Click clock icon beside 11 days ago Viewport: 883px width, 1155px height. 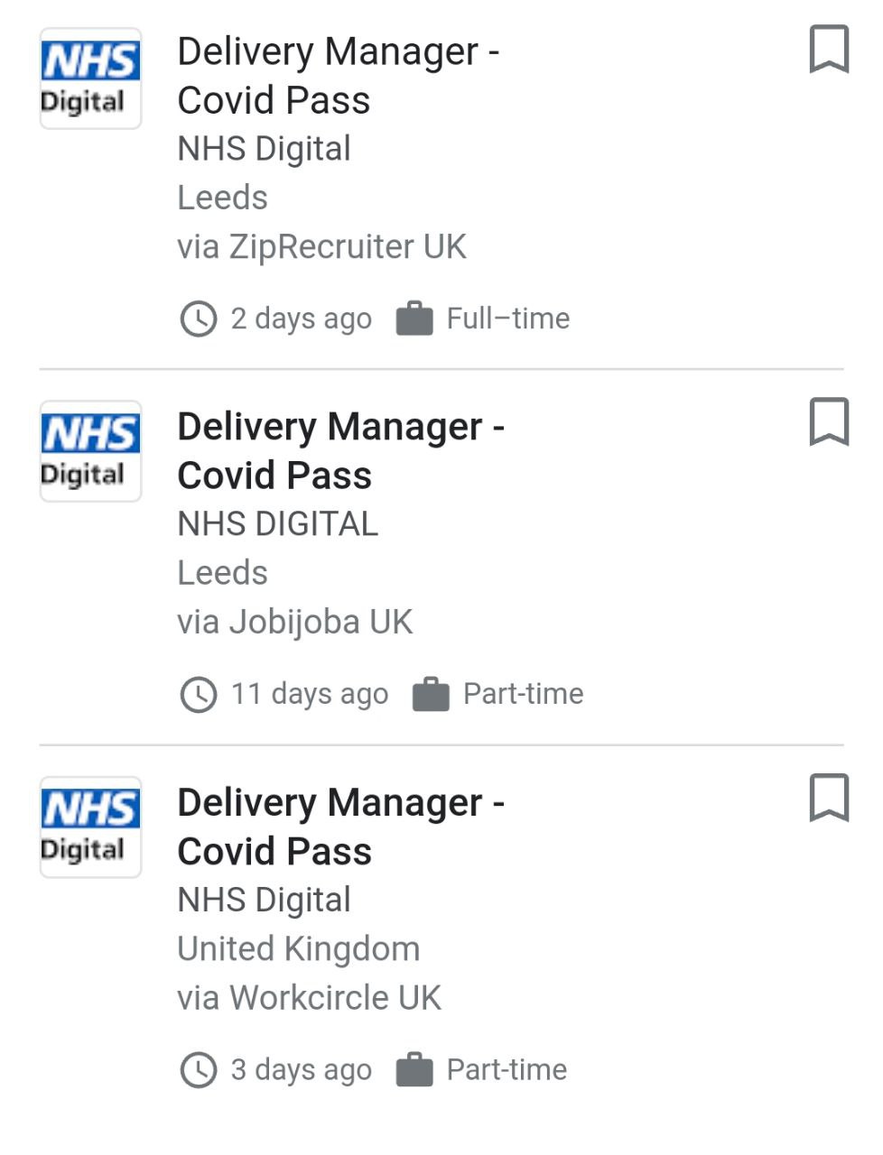coord(198,695)
